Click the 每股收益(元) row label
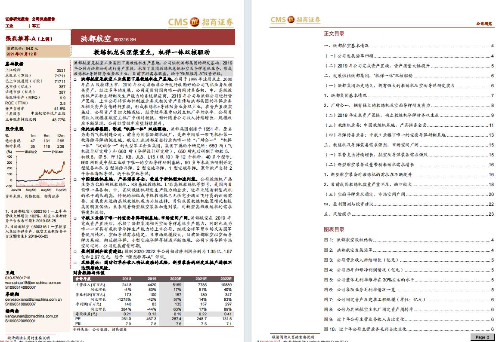 (86, 314)
